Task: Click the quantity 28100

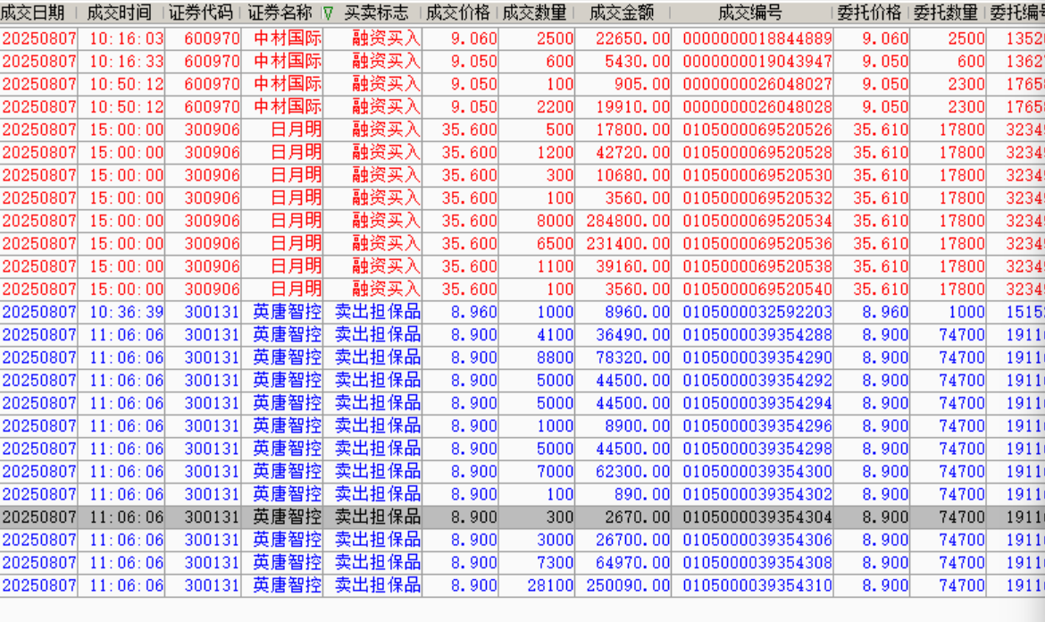Action: tap(550, 585)
